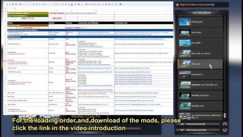Click the Load Order cell with stars
This screenshot has width=243, height=137.
[28, 28]
